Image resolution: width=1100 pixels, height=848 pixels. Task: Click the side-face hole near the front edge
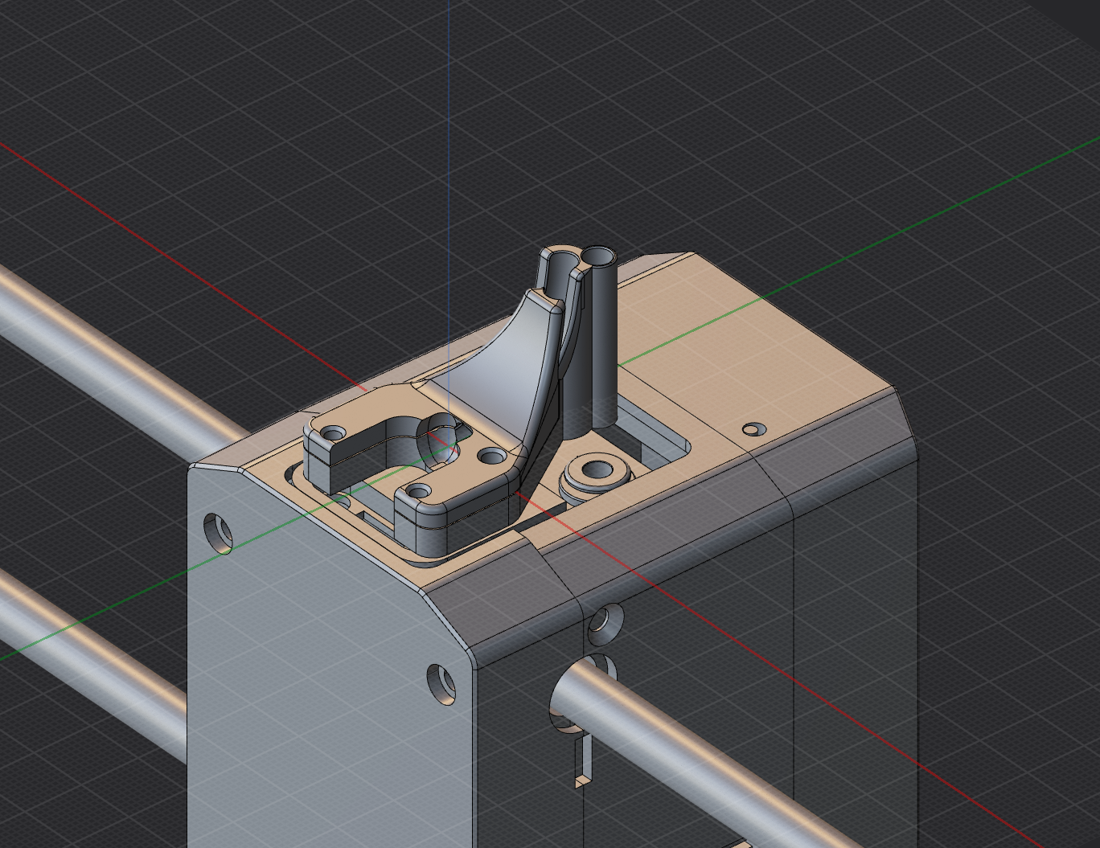tap(441, 683)
